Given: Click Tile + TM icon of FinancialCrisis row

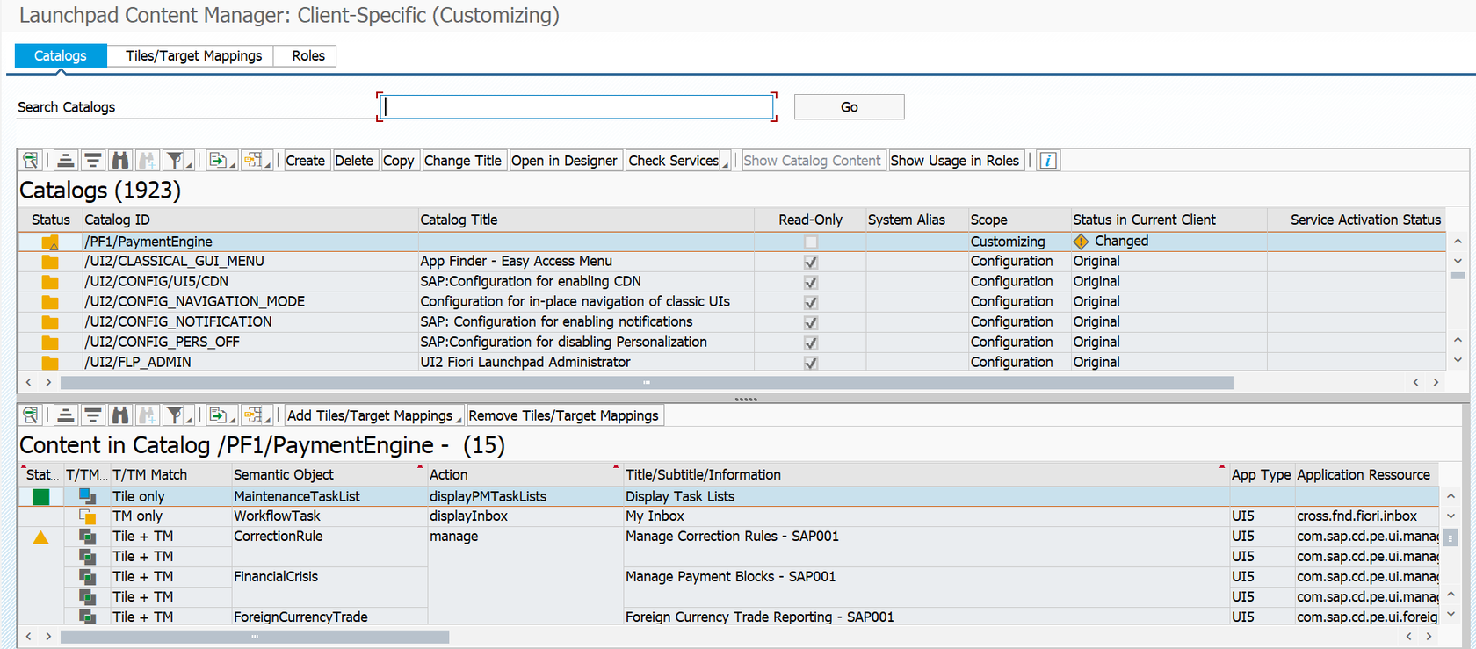Looking at the screenshot, I should point(87,577).
